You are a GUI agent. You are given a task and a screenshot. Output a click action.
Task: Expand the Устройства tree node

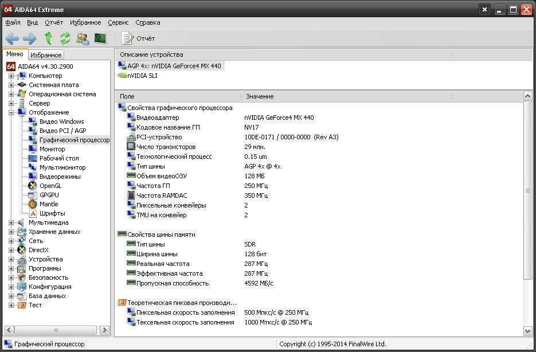11,259
